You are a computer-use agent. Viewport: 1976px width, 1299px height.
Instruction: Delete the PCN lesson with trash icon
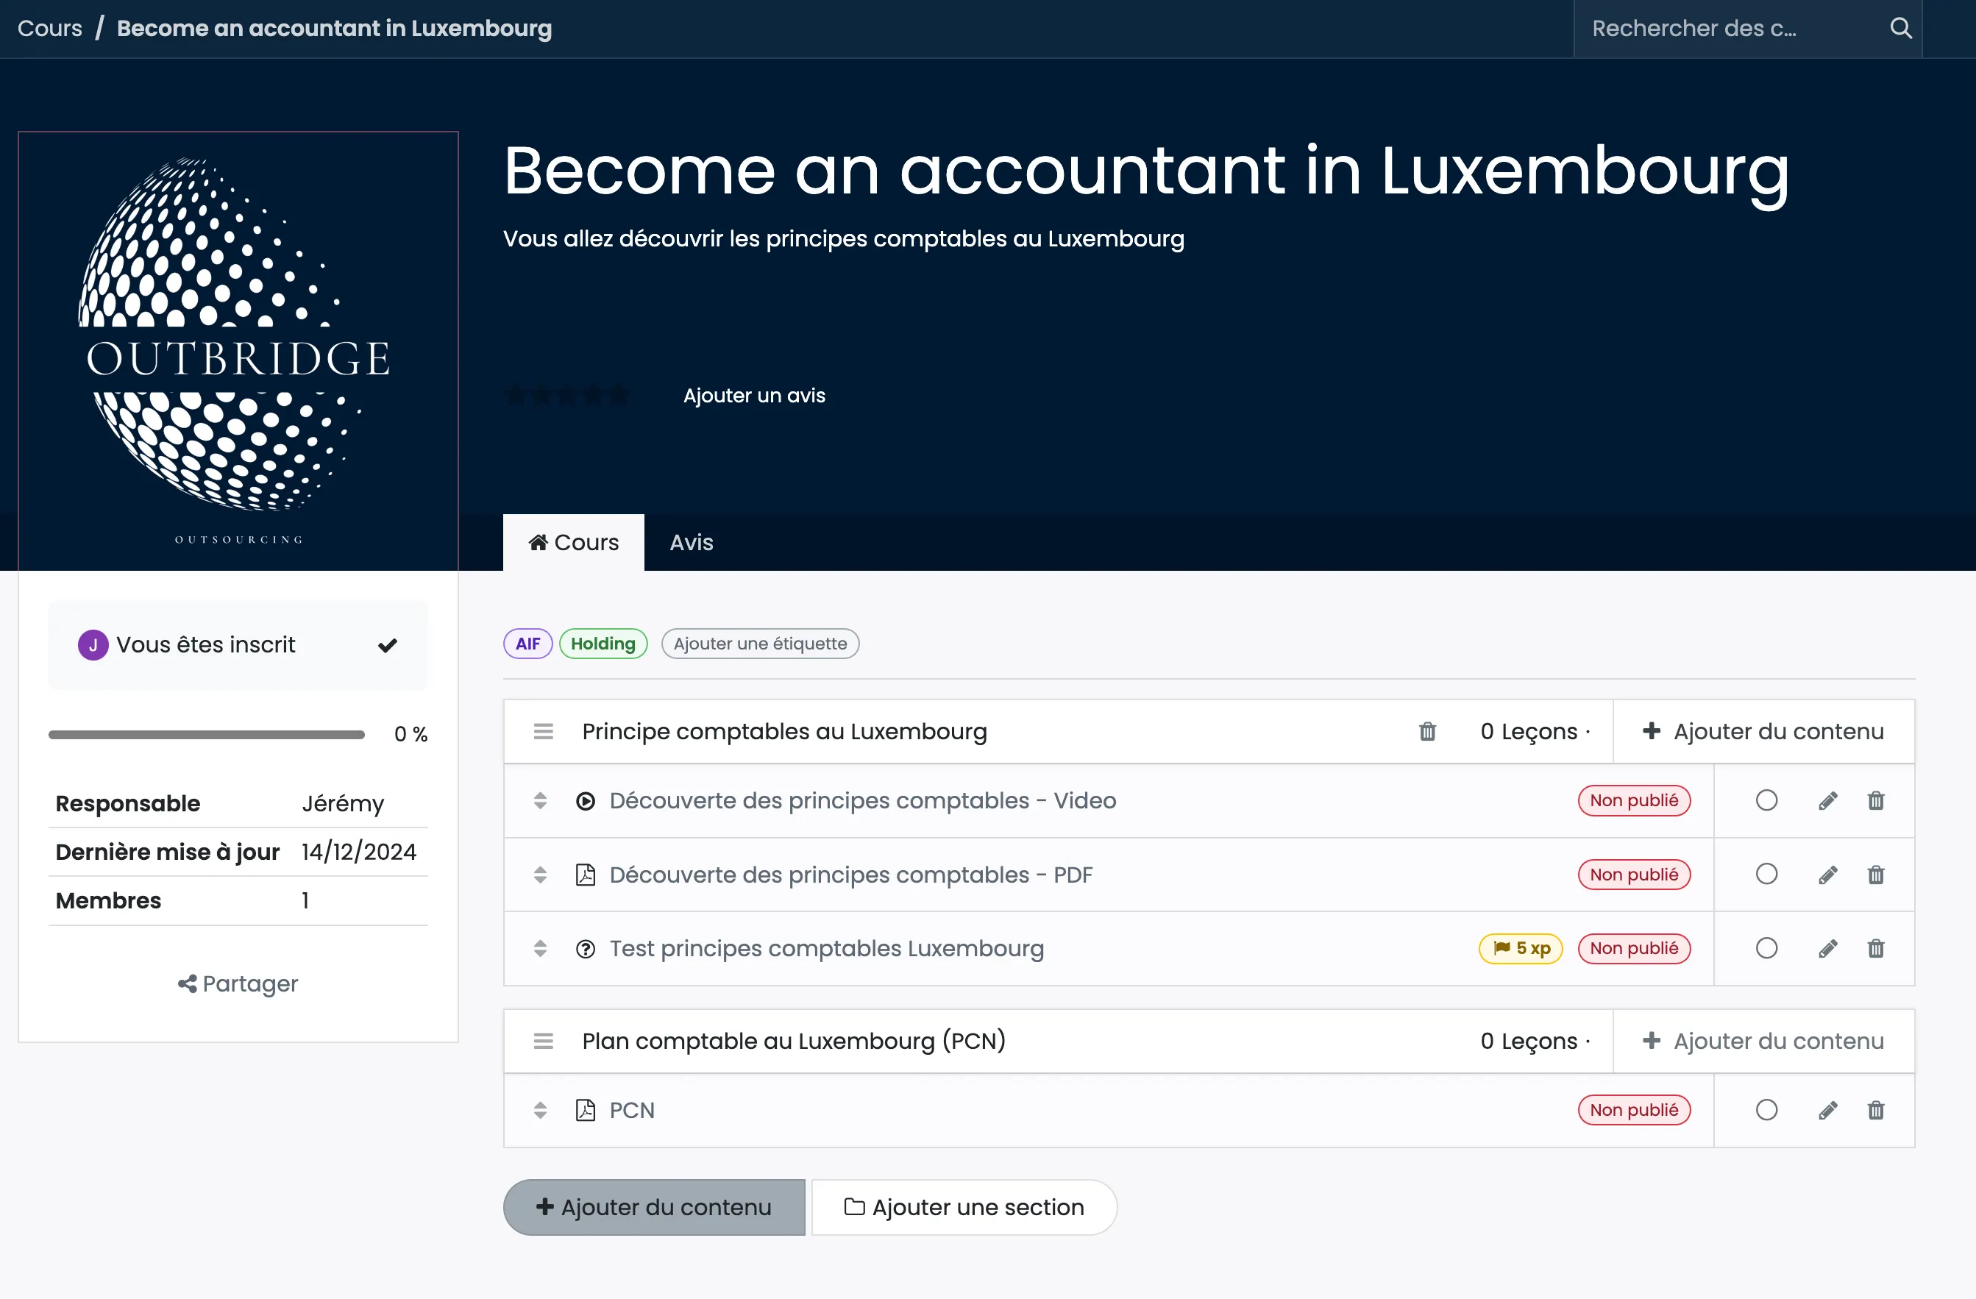tap(1875, 1111)
